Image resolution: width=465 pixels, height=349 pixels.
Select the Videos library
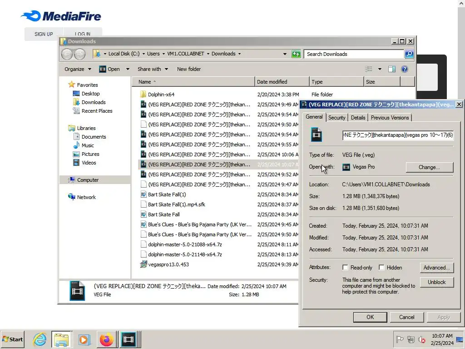89,162
